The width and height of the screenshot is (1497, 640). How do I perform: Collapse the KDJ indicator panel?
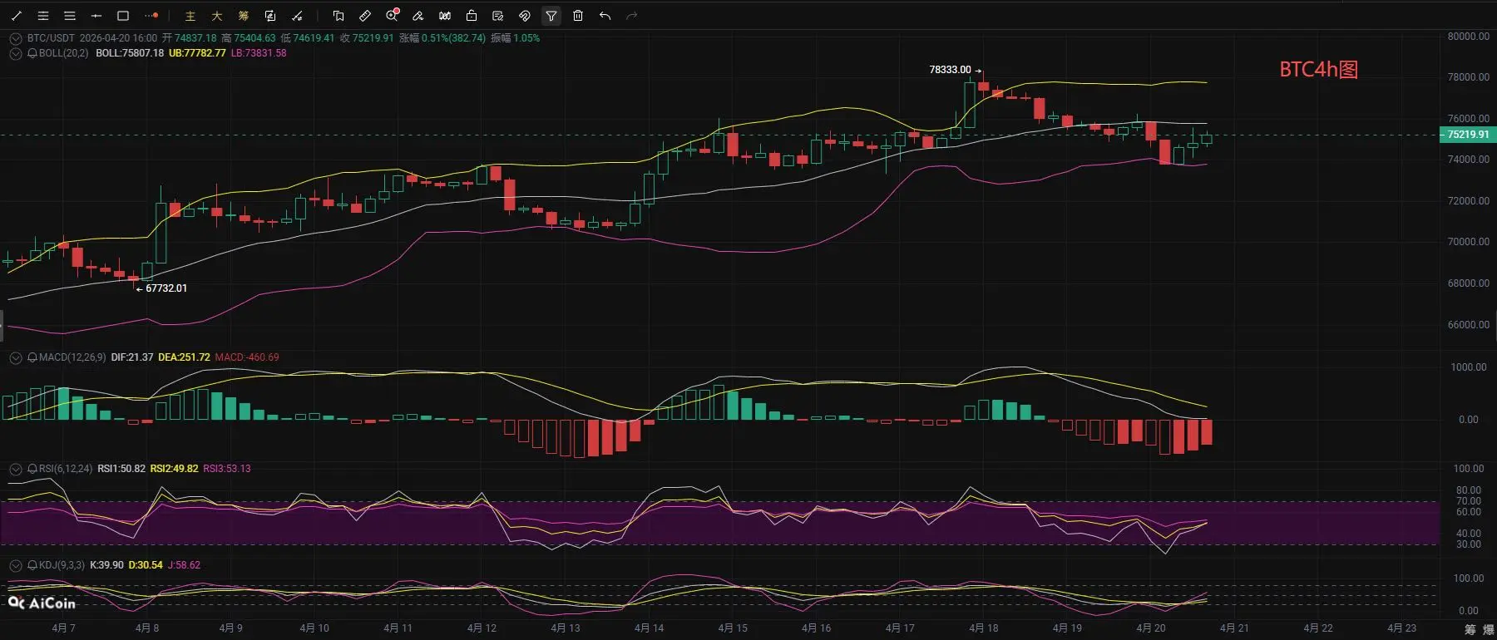pyautogui.click(x=15, y=565)
